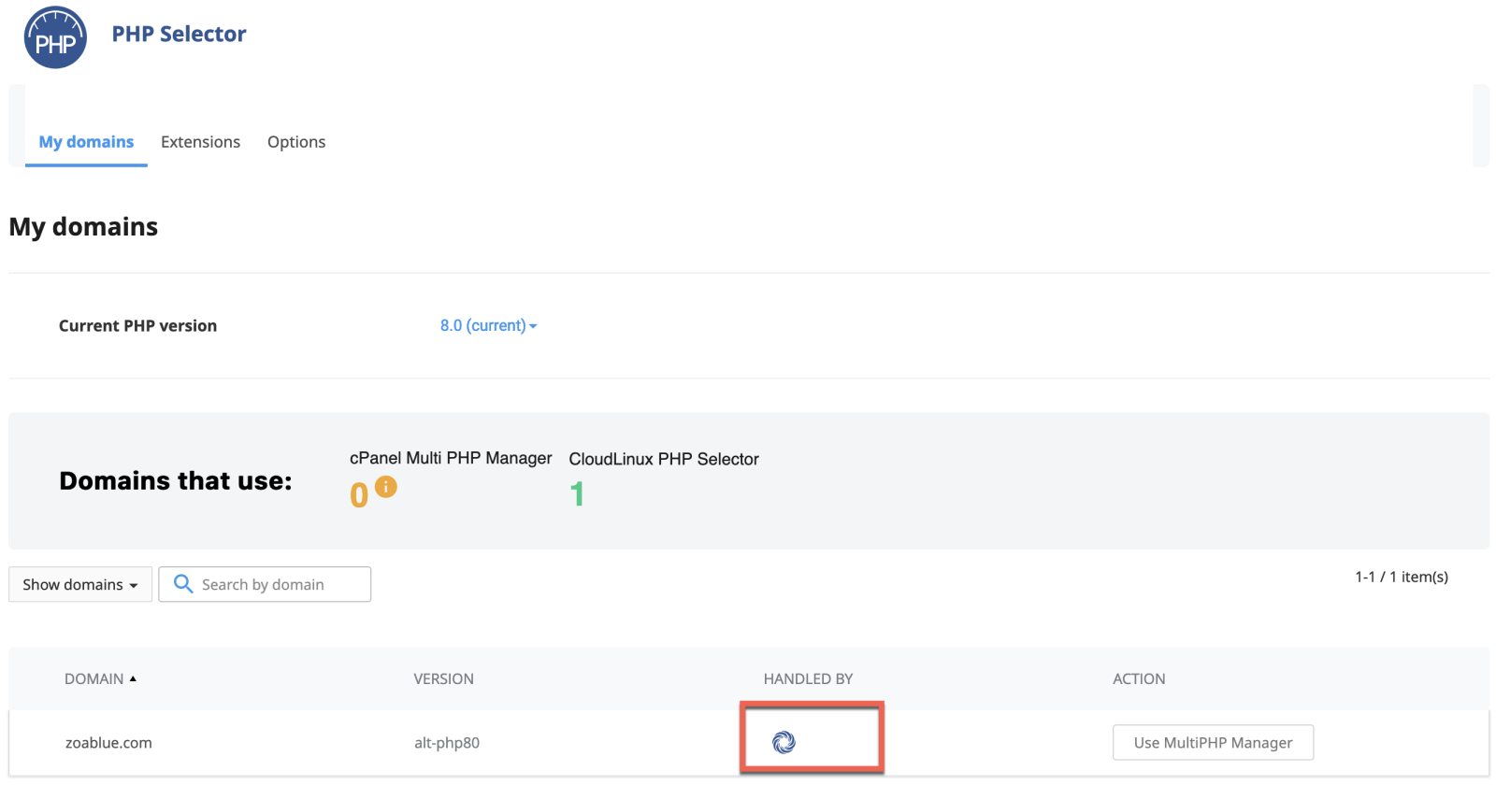Click the orange cPanel Multi PHP count
Viewport: 1496px width, 785px height.
point(359,494)
